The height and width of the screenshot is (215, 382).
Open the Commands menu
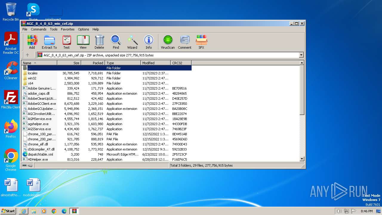click(38, 29)
